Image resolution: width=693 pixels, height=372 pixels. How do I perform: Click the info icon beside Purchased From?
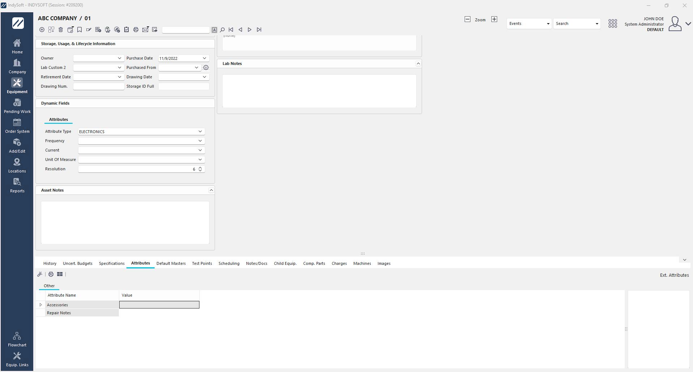[206, 67]
